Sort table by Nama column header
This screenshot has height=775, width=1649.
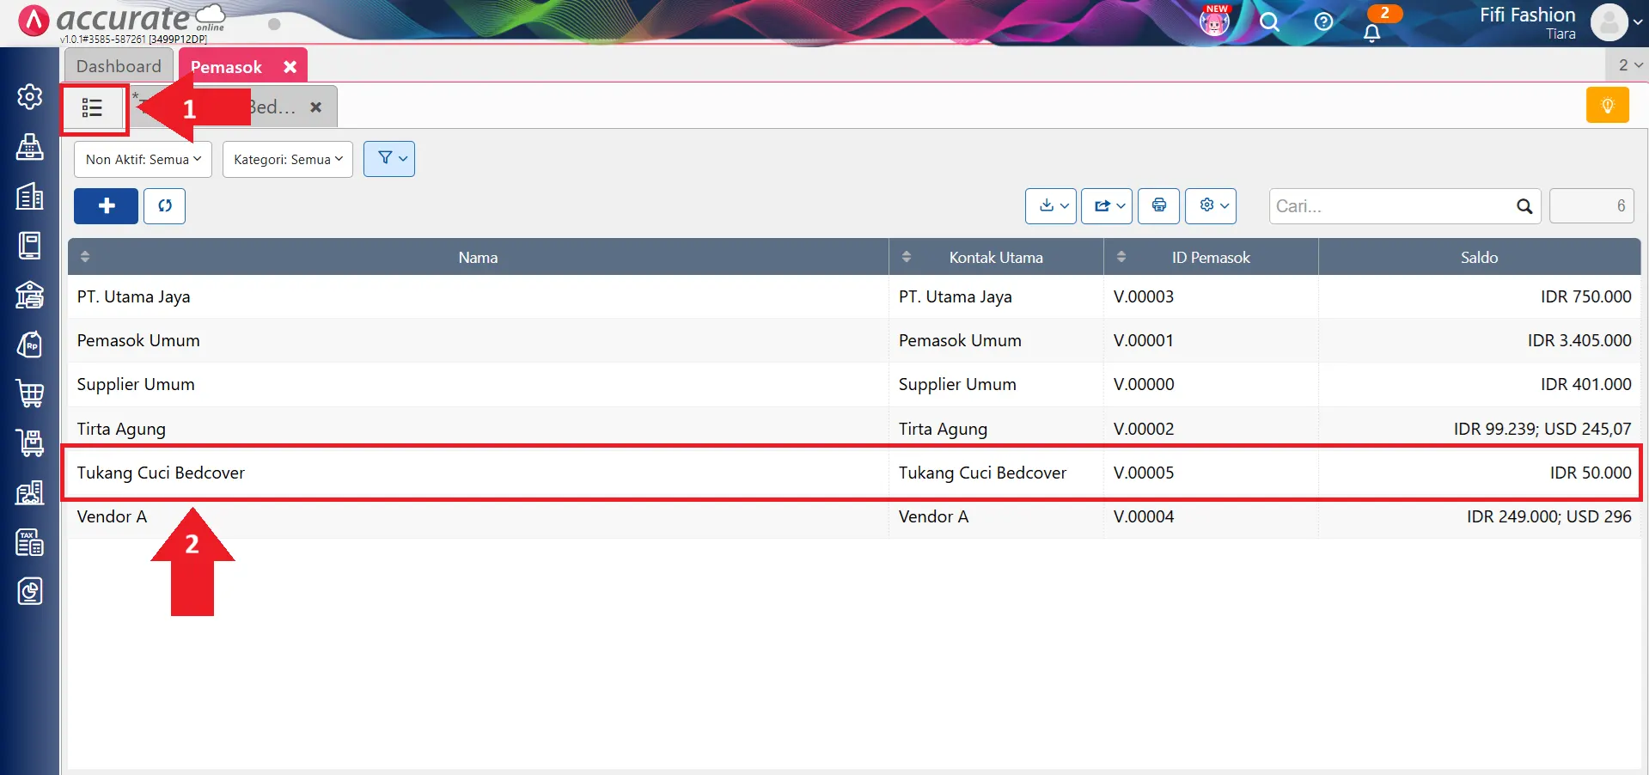point(478,258)
